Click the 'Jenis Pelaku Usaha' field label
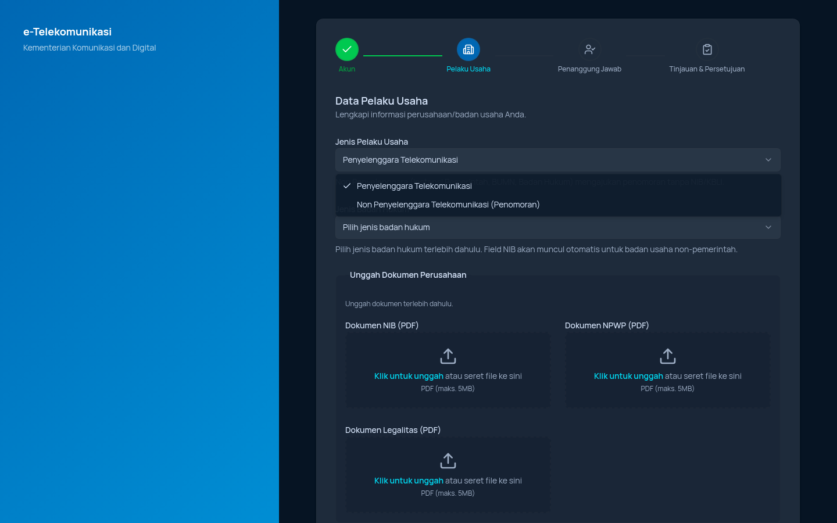Viewport: 837px width, 523px height. [371, 142]
